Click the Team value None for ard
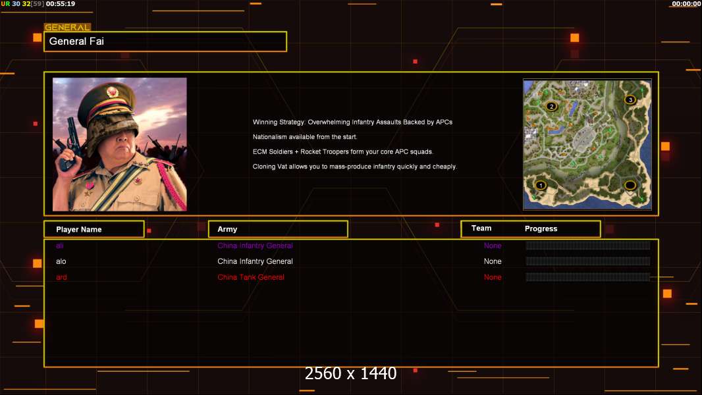The height and width of the screenshot is (395, 702). pos(493,277)
